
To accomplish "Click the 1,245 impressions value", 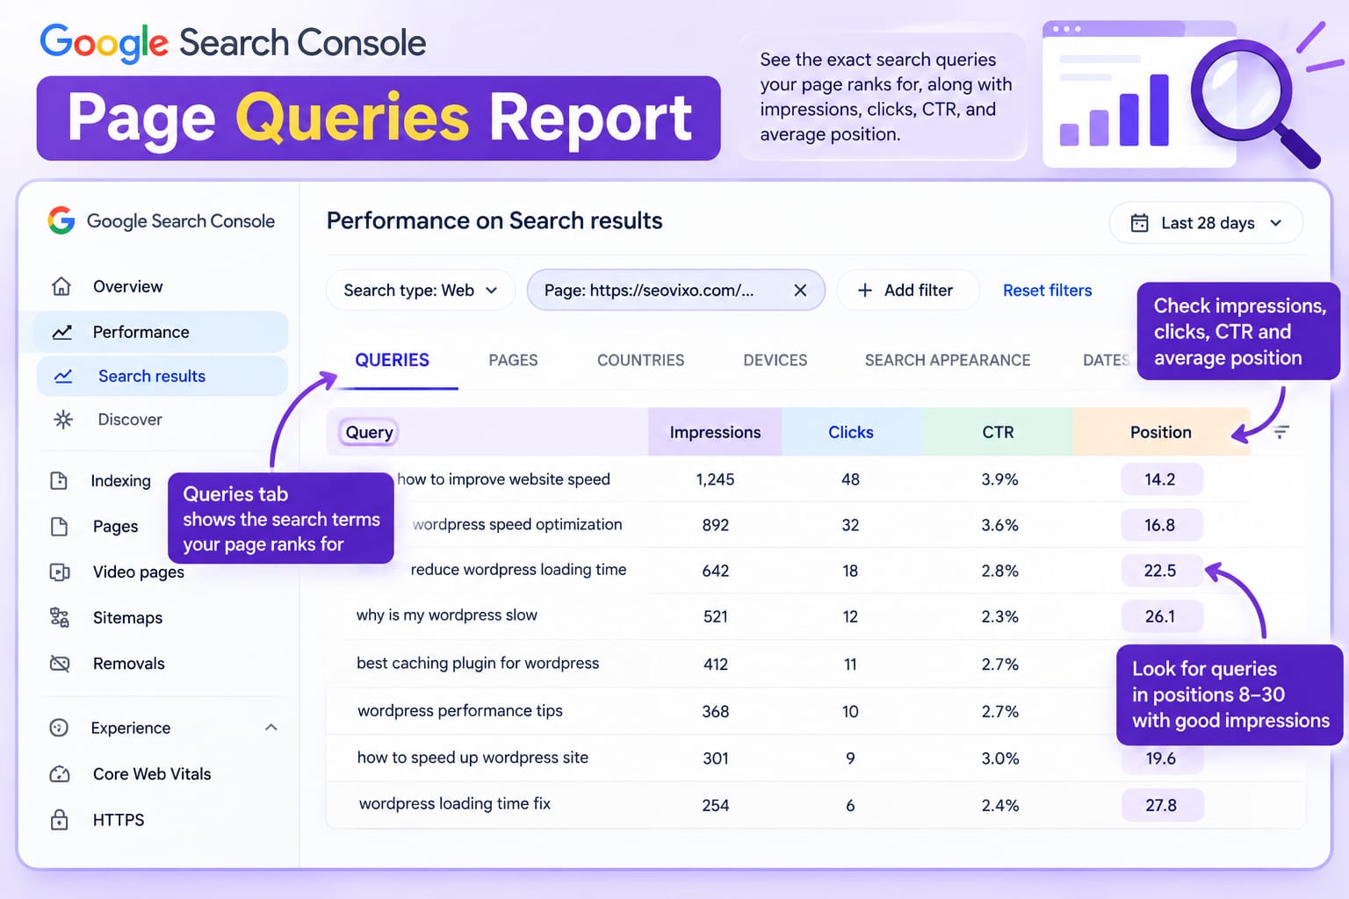I will 715,479.
